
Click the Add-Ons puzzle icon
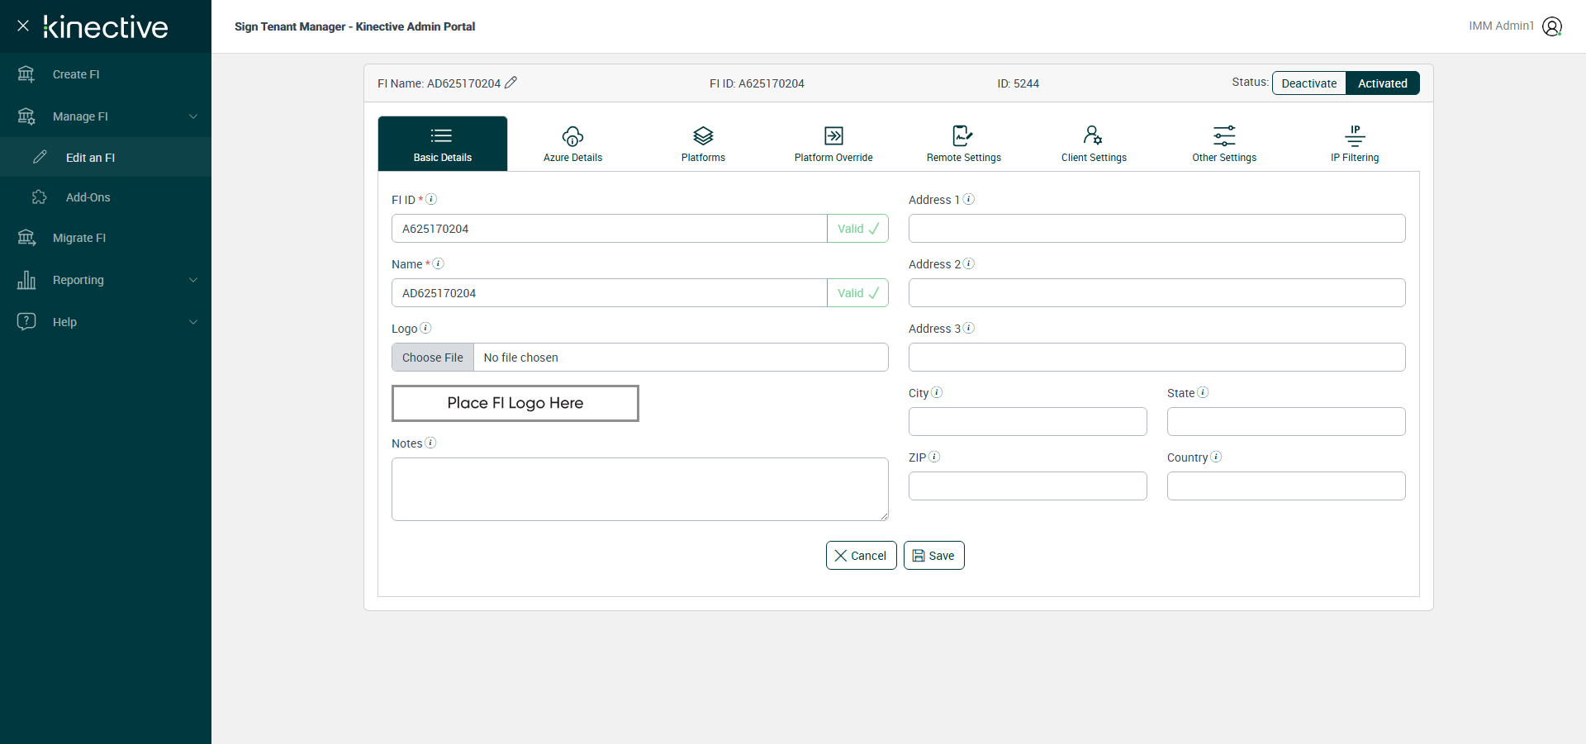40,197
